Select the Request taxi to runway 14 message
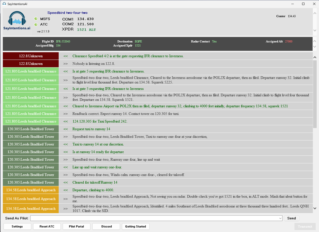Viewport: 319px width, 232px height. click(x=91, y=129)
